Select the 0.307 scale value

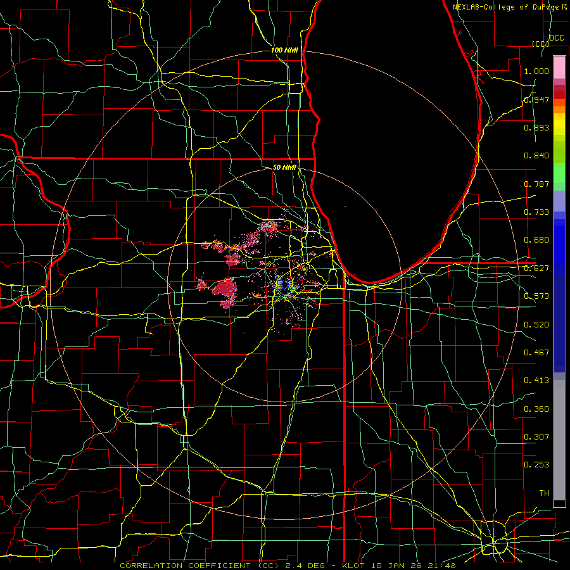[536, 437]
